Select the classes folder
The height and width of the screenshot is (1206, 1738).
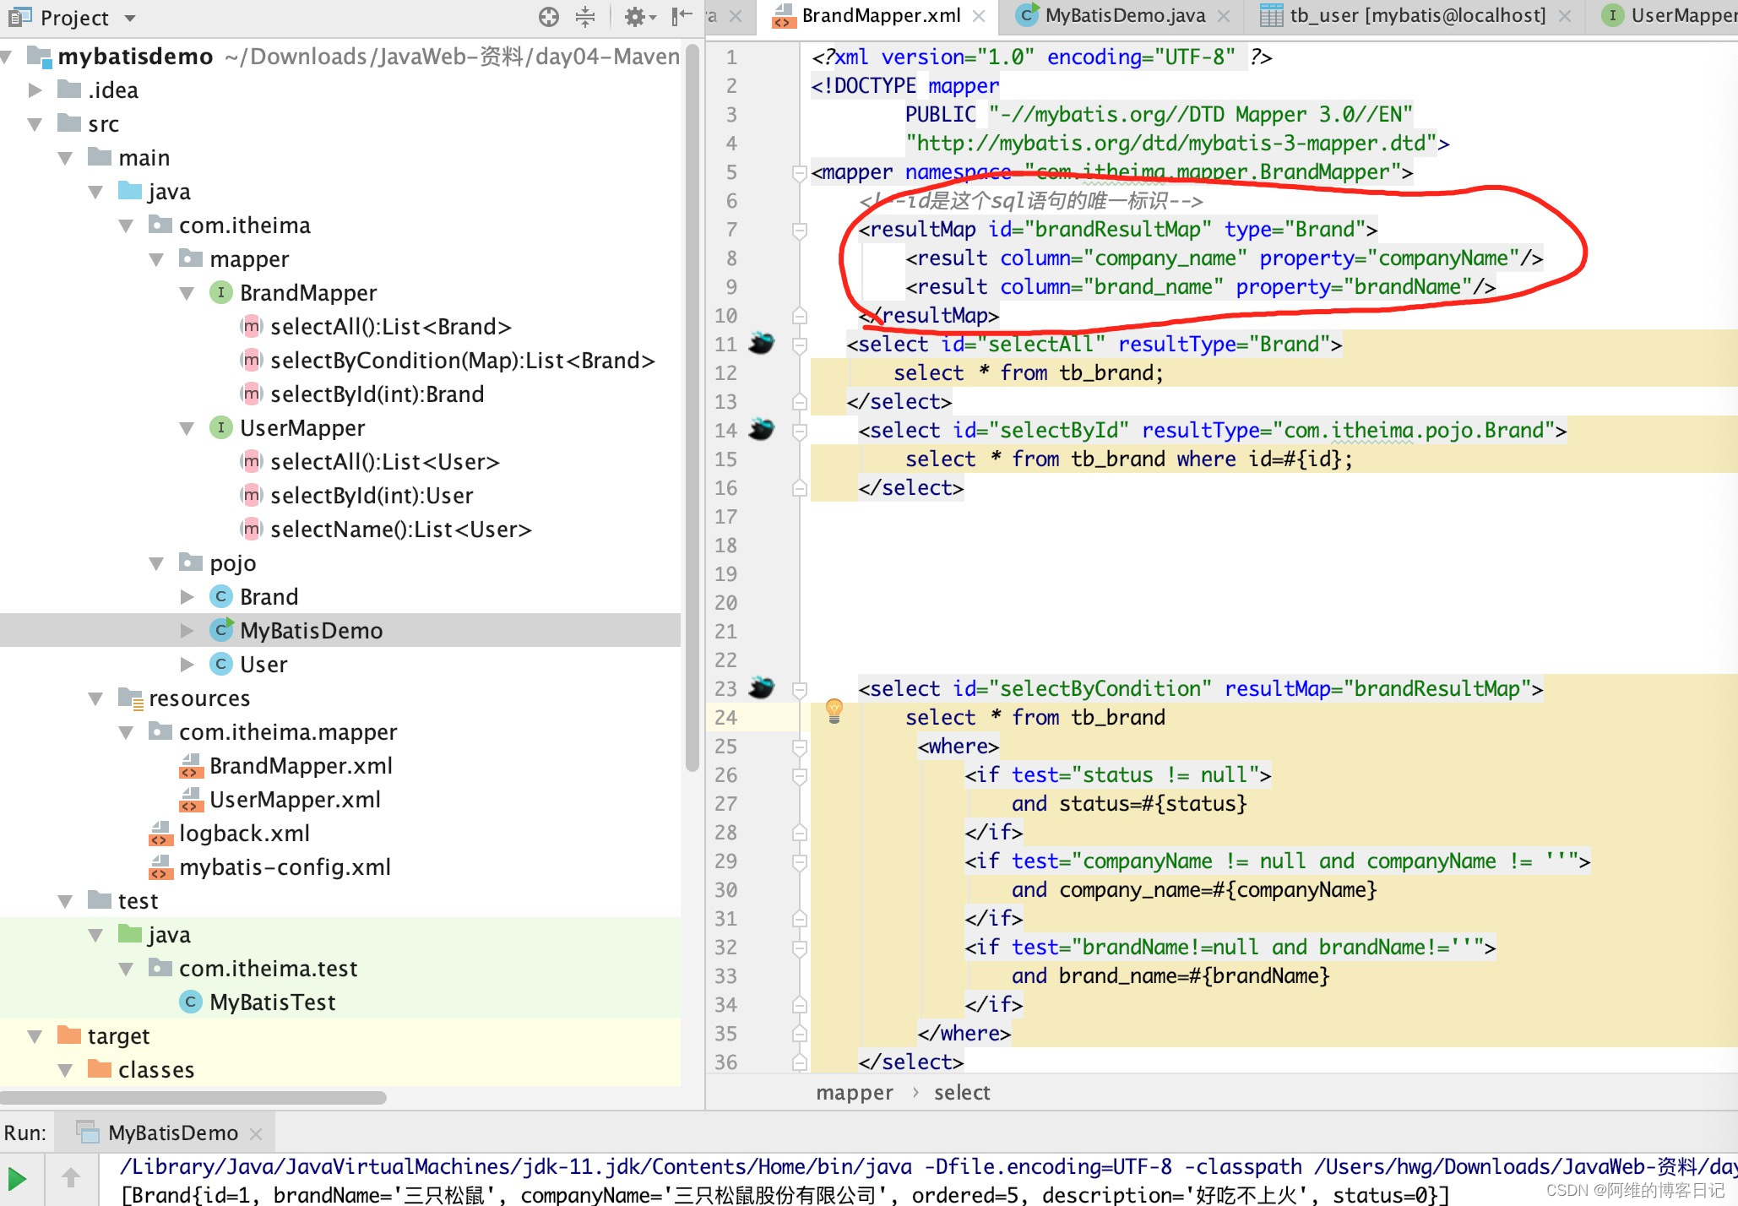click(x=156, y=1070)
